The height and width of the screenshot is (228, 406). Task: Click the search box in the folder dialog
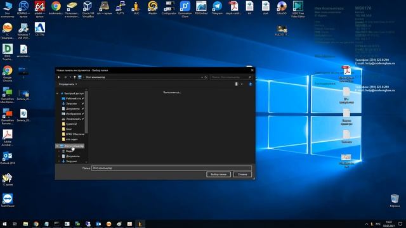tap(231, 77)
